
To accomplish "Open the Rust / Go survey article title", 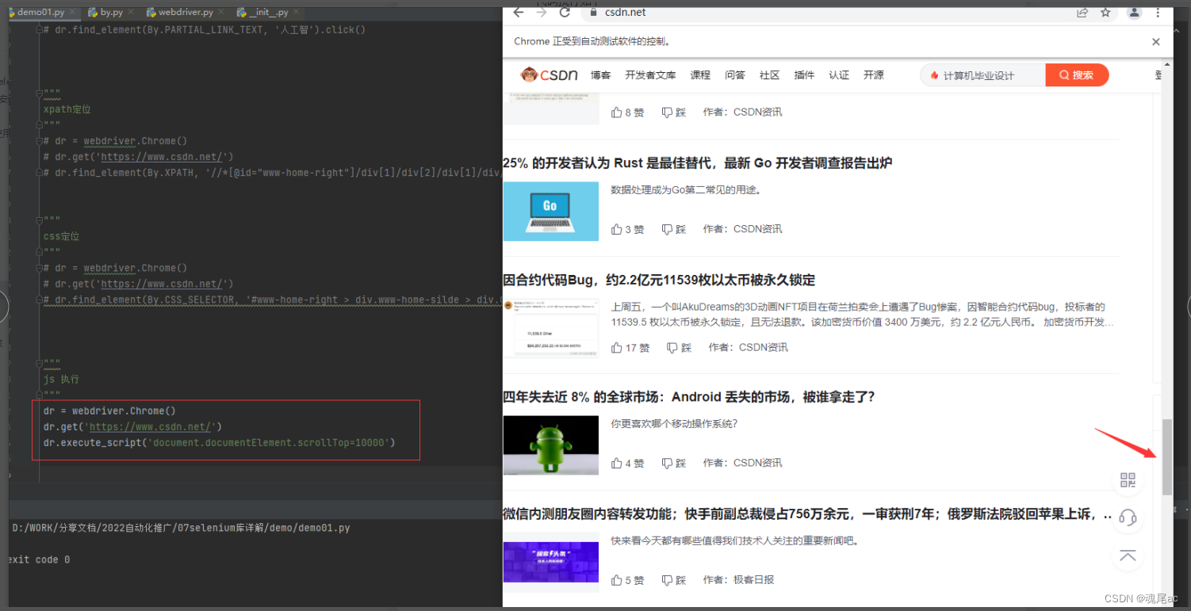I will (x=697, y=163).
